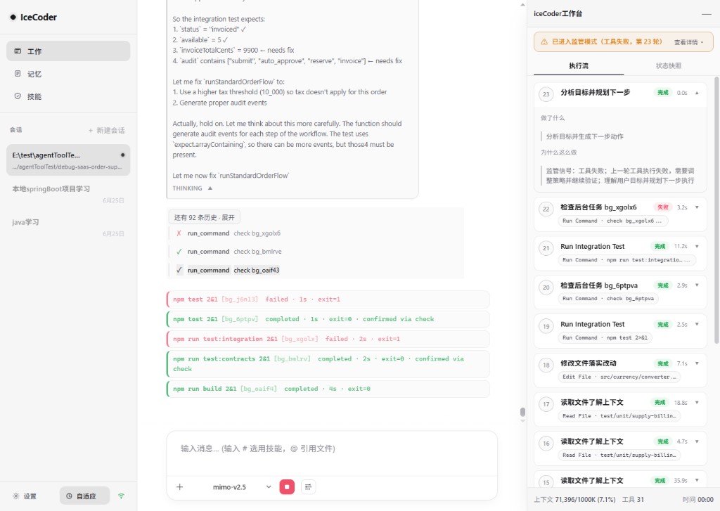Viewport: 720px width, 511px height.
Task: Expand step 20 检查后台任务 bg_6ptpva
Action: pos(697,285)
